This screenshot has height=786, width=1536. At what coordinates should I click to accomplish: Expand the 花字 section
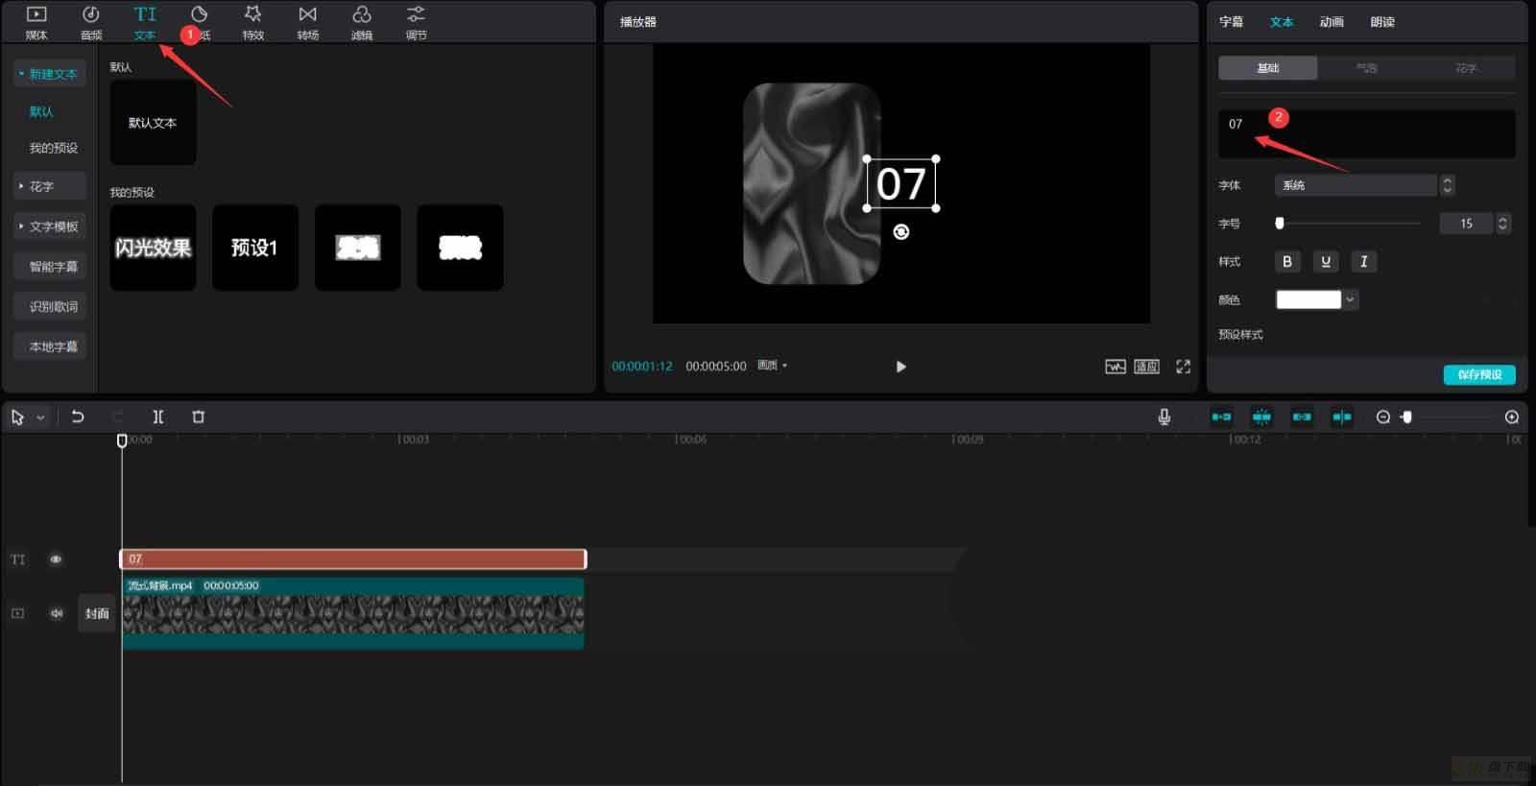point(49,186)
